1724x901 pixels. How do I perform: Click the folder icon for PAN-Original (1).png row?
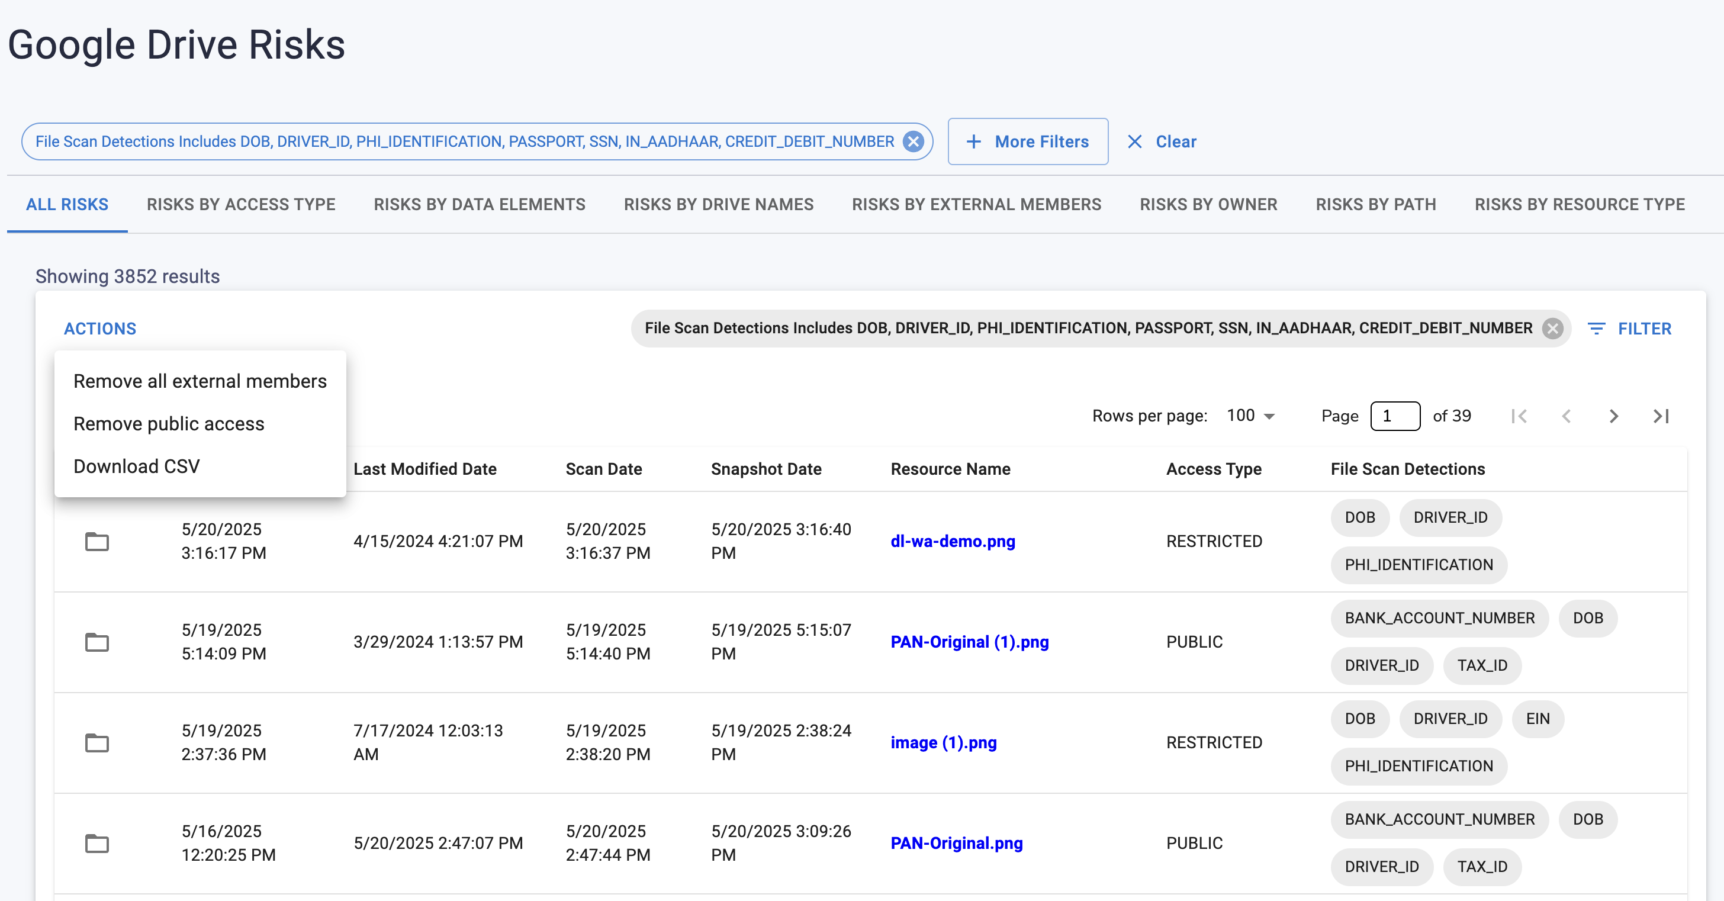click(x=97, y=641)
